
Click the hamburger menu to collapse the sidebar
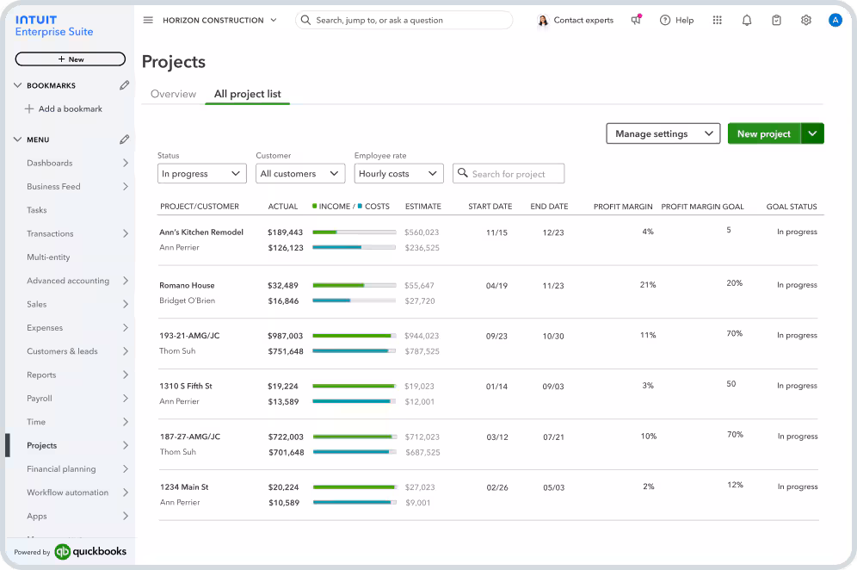point(148,20)
